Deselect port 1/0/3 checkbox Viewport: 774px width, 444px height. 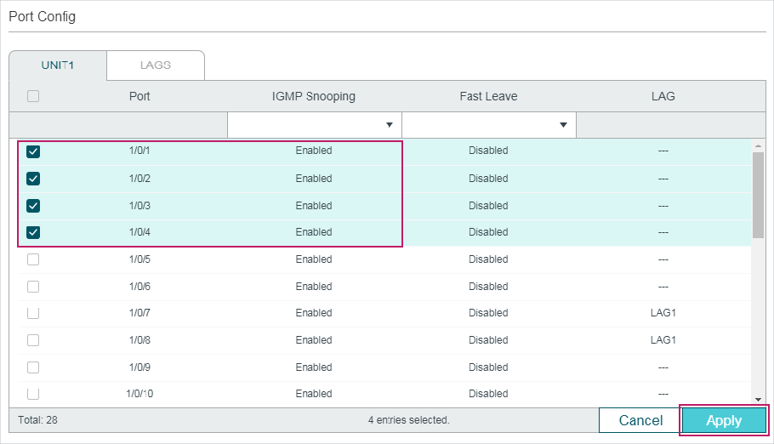click(33, 206)
